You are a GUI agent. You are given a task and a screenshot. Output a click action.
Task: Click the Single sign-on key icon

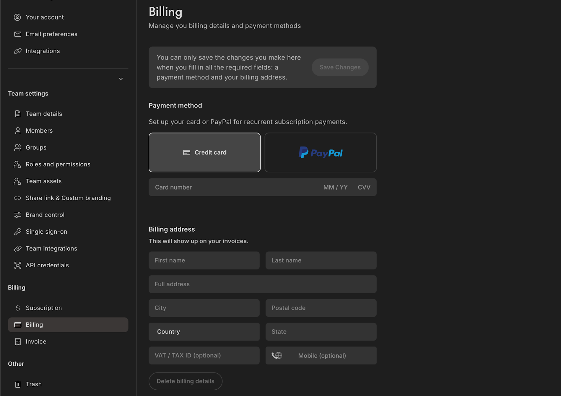tap(18, 232)
